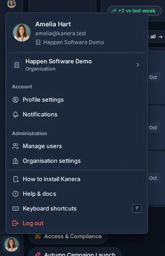Click the red log out arrow icon

click(x=16, y=223)
